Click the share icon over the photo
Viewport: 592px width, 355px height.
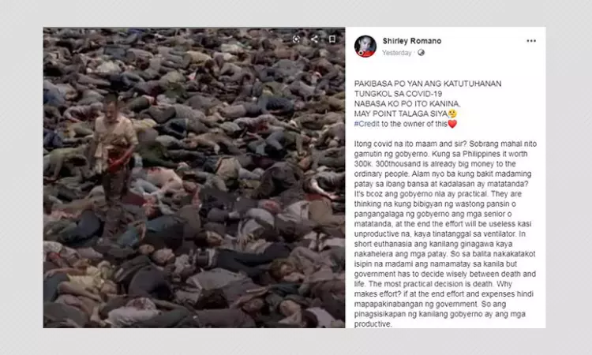(x=314, y=39)
